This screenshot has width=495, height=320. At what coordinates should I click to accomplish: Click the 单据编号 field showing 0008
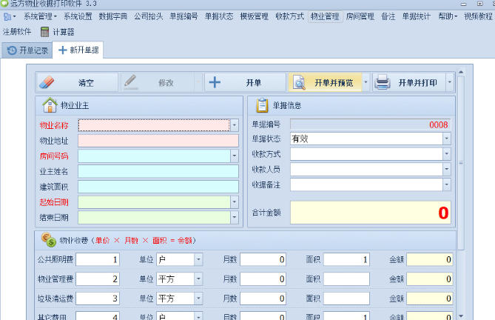370,124
